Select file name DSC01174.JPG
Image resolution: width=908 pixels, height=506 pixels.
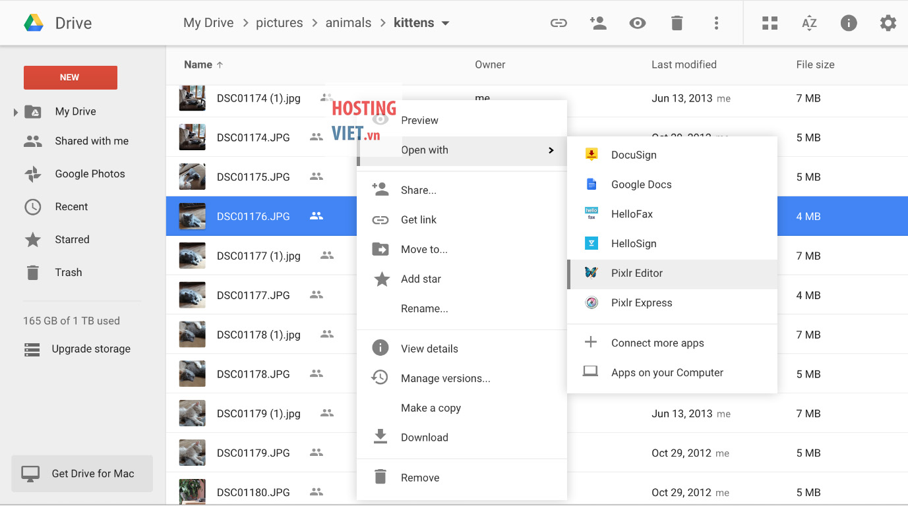253,138
